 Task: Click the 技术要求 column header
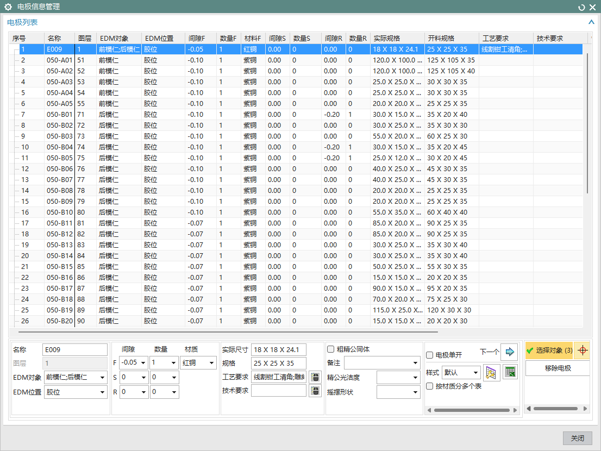pyautogui.click(x=560, y=39)
